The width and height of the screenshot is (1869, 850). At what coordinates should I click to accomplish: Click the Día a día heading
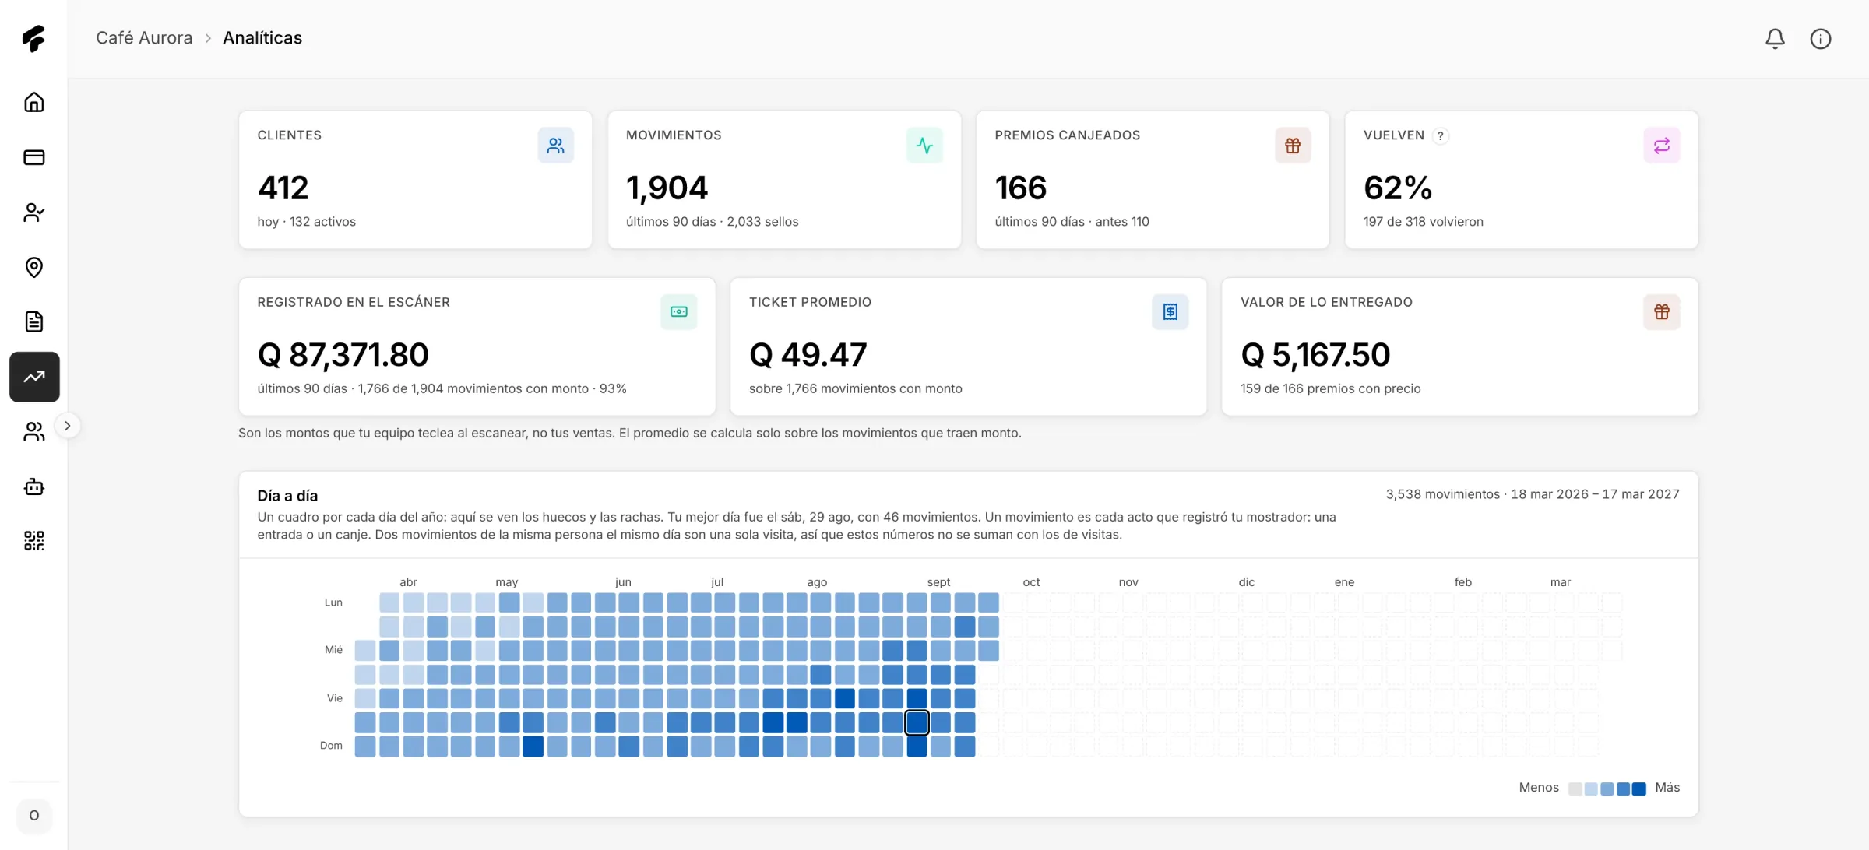pyautogui.click(x=287, y=496)
